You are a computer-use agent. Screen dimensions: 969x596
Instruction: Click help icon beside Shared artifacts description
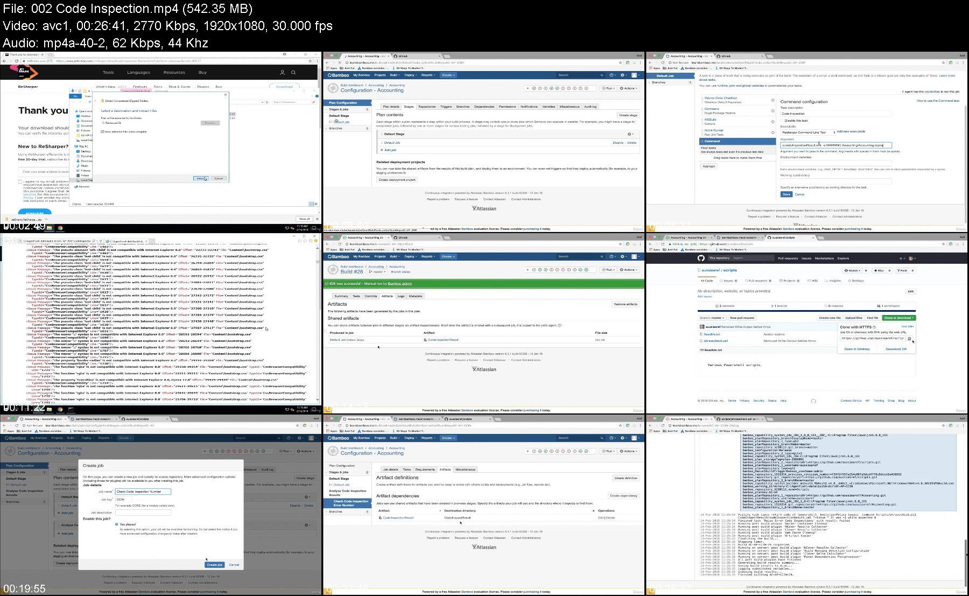coord(560,325)
